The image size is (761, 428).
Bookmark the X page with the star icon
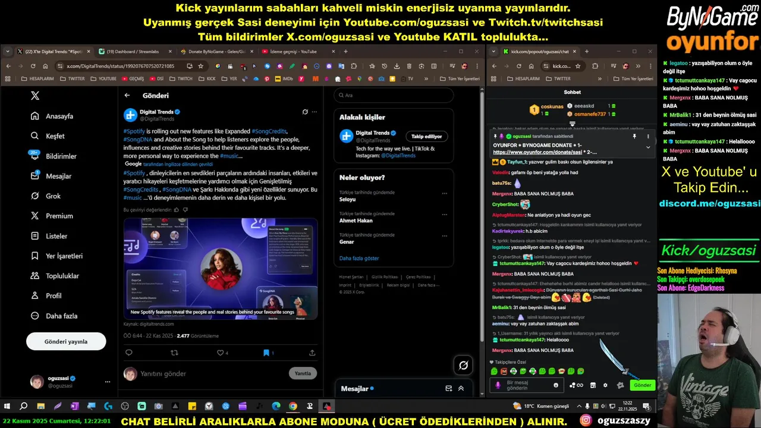tap(201, 66)
